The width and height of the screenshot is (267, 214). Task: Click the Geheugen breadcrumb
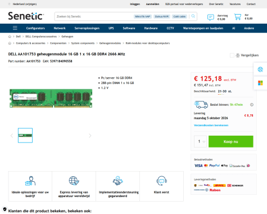[67, 37]
